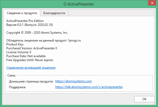This screenshot has width=158, height=107.
Task: Confirm the dialog with the OK button
Action: point(144,99)
